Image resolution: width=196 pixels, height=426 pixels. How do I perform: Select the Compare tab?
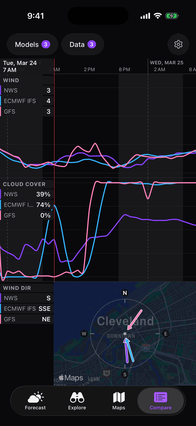coord(160,401)
